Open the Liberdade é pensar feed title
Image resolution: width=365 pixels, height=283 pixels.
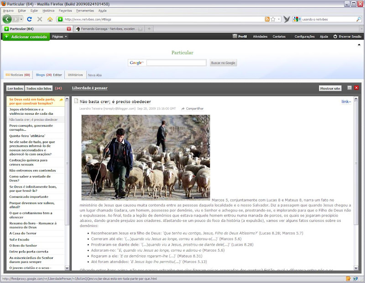[x=89, y=88]
